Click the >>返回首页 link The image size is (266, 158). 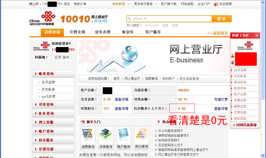coord(218,33)
